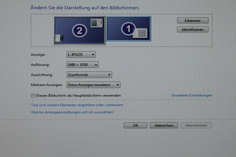
Task: Open Welche Anzeigeeinstellungen soll ich auswählen link
Action: click(x=73, y=112)
